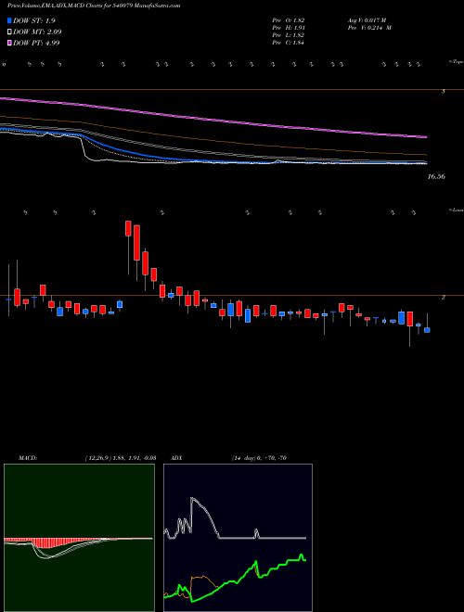Viewport: 464px width, 612px height.
Task: Click the 16.56 value label under the EMA lines
Action: 436,177
